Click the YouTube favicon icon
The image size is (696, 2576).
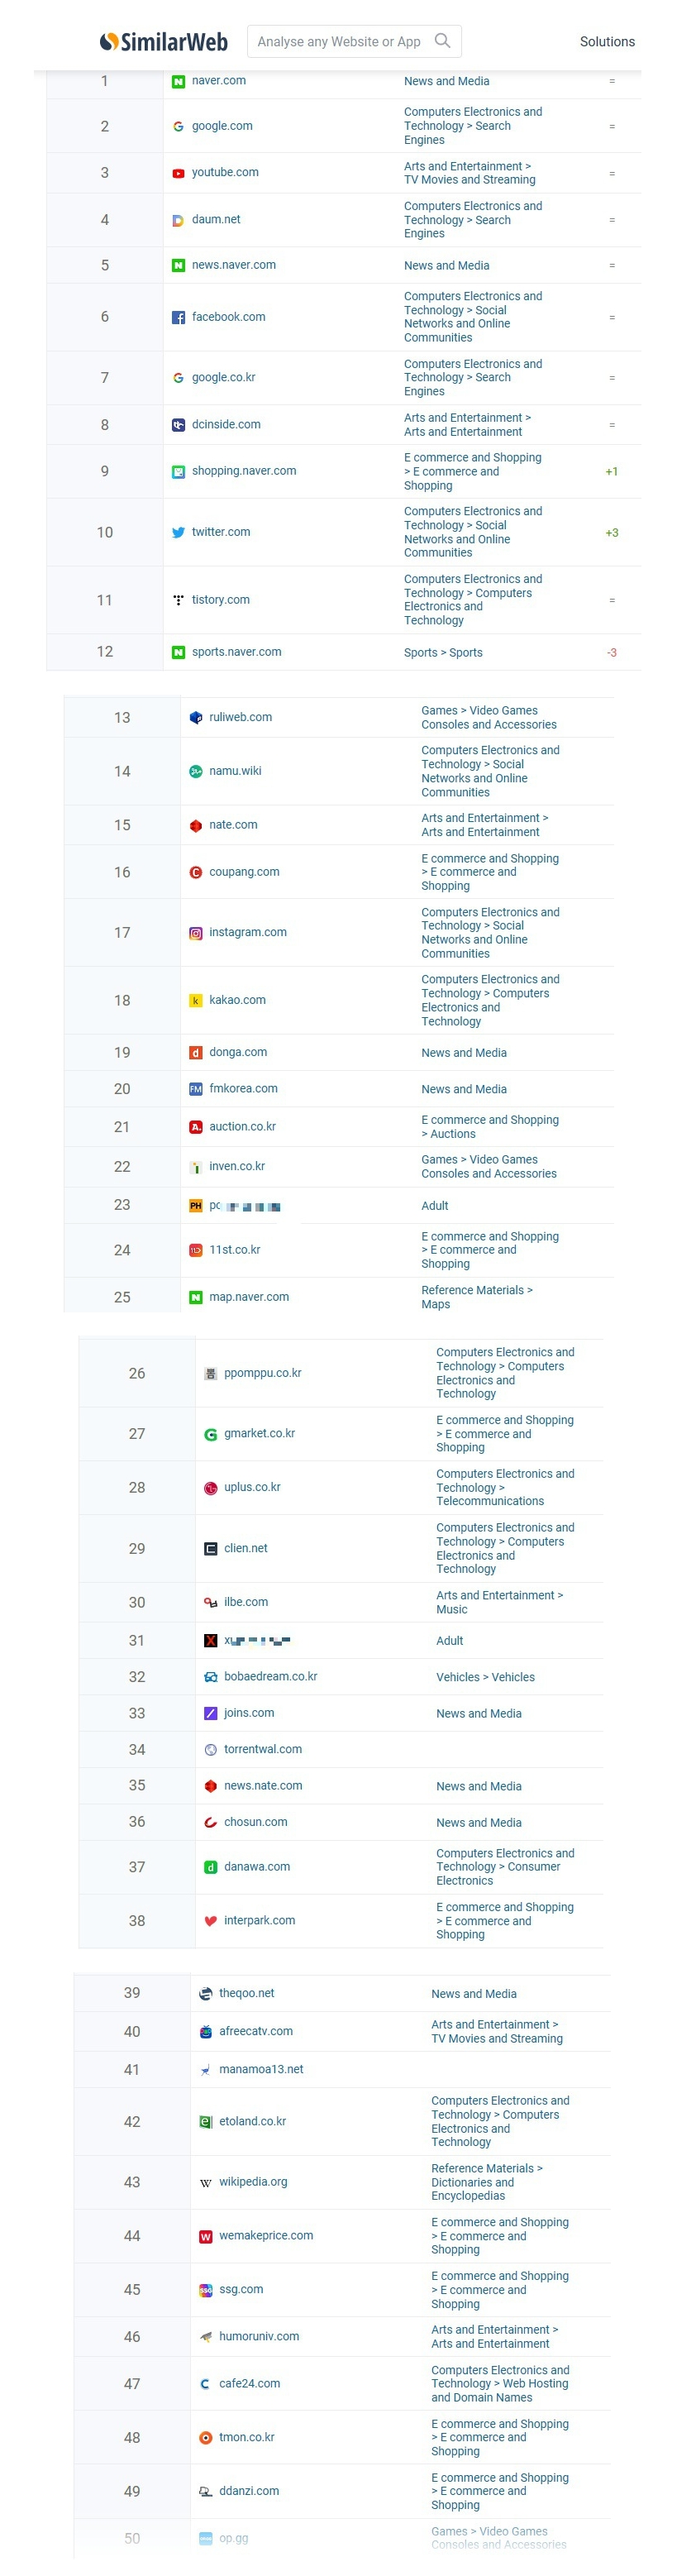178,173
